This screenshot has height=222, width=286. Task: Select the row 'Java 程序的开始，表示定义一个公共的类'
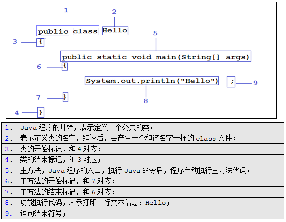(143, 128)
